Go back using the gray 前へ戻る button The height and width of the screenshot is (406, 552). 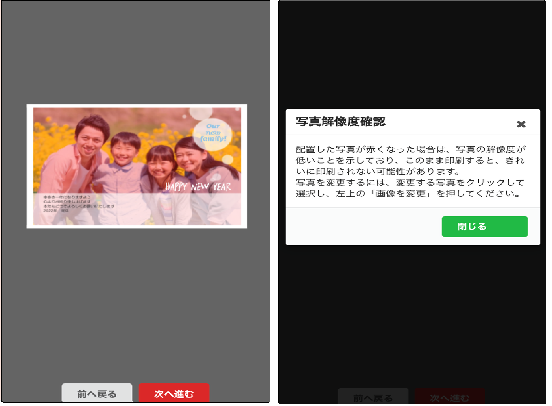97,393
